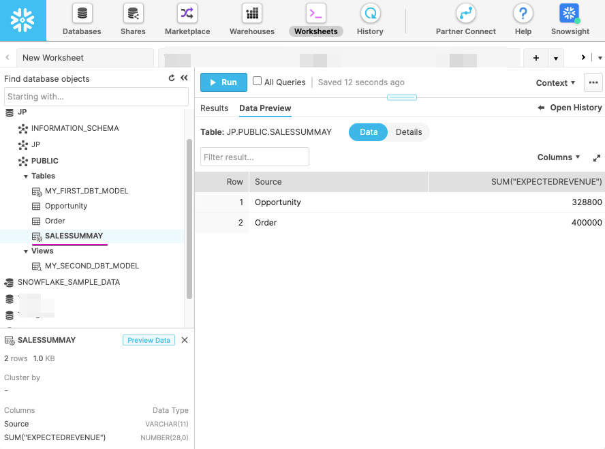Click the JP database icon
The height and width of the screenshot is (449, 605).
pos(10,112)
